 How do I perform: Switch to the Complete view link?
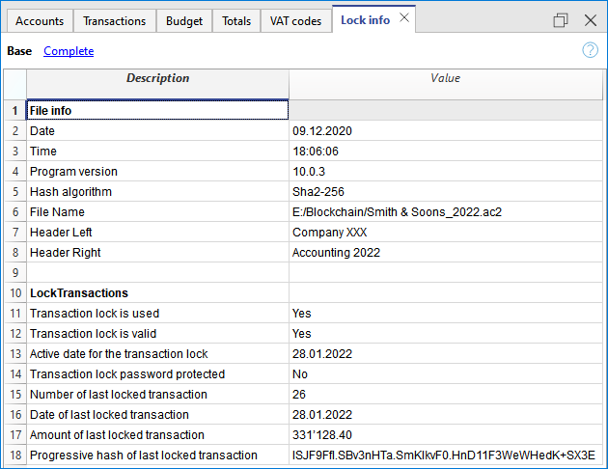pyautogui.click(x=69, y=51)
